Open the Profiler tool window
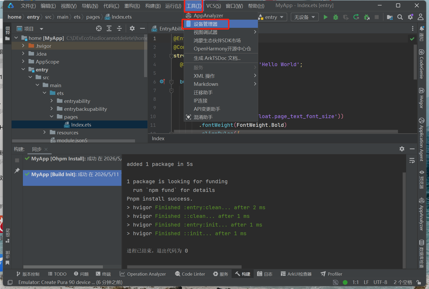 point(331,274)
